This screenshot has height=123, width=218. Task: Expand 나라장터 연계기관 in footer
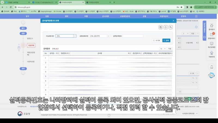(x=190, y=113)
